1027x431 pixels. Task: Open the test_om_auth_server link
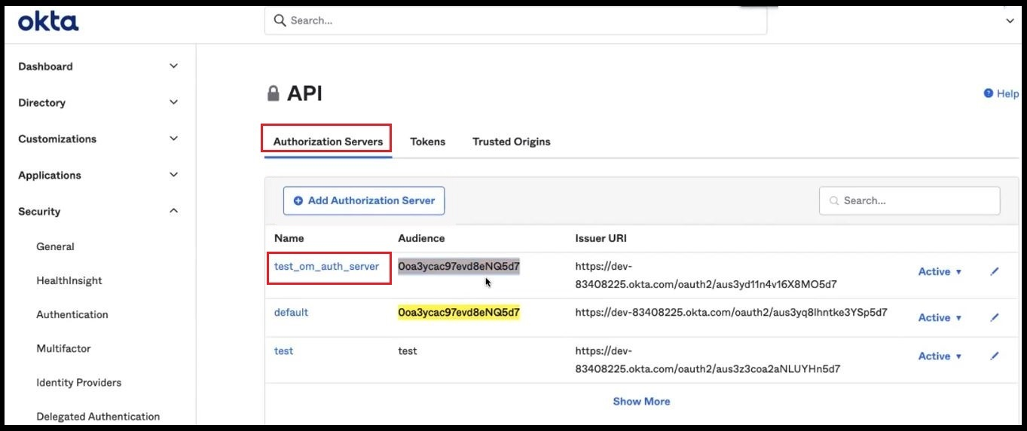pos(326,266)
